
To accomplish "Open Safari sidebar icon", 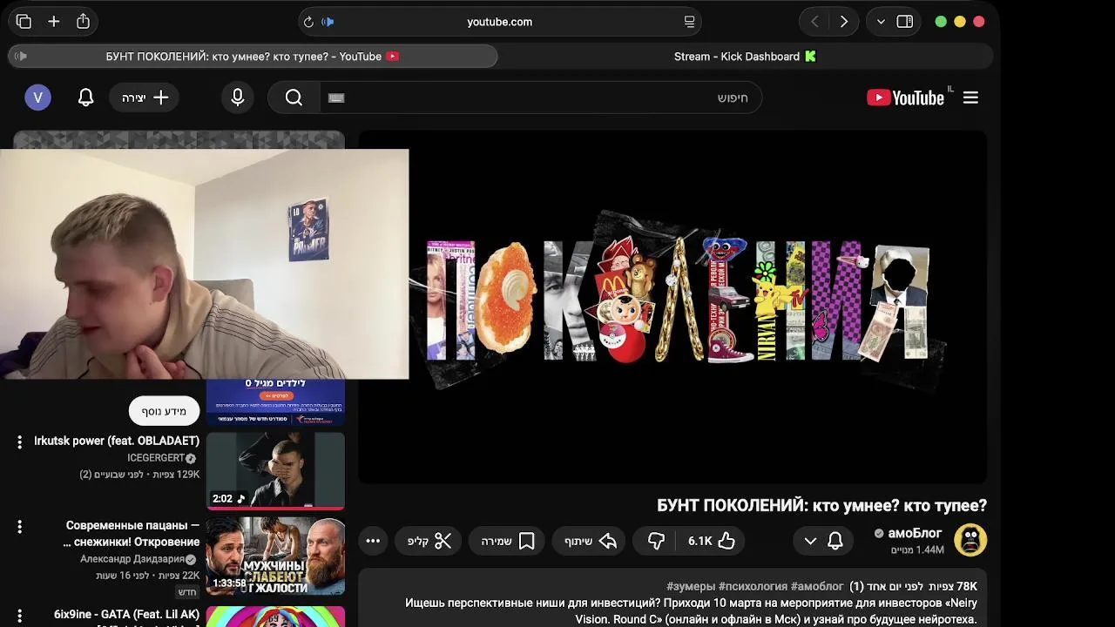I will pyautogui.click(x=905, y=22).
